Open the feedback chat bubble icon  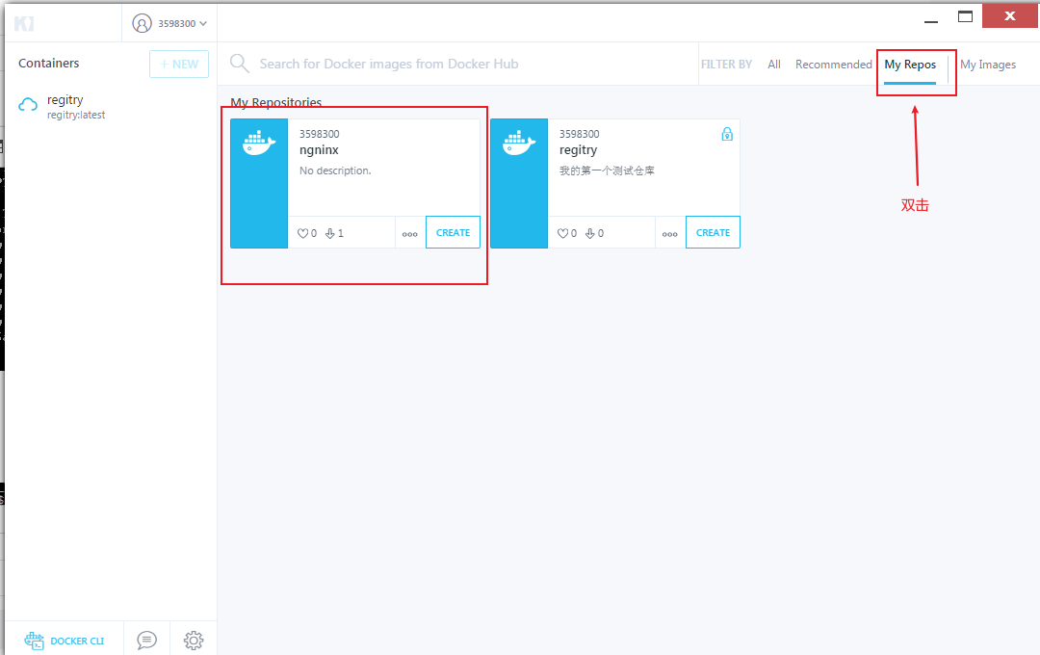(146, 640)
